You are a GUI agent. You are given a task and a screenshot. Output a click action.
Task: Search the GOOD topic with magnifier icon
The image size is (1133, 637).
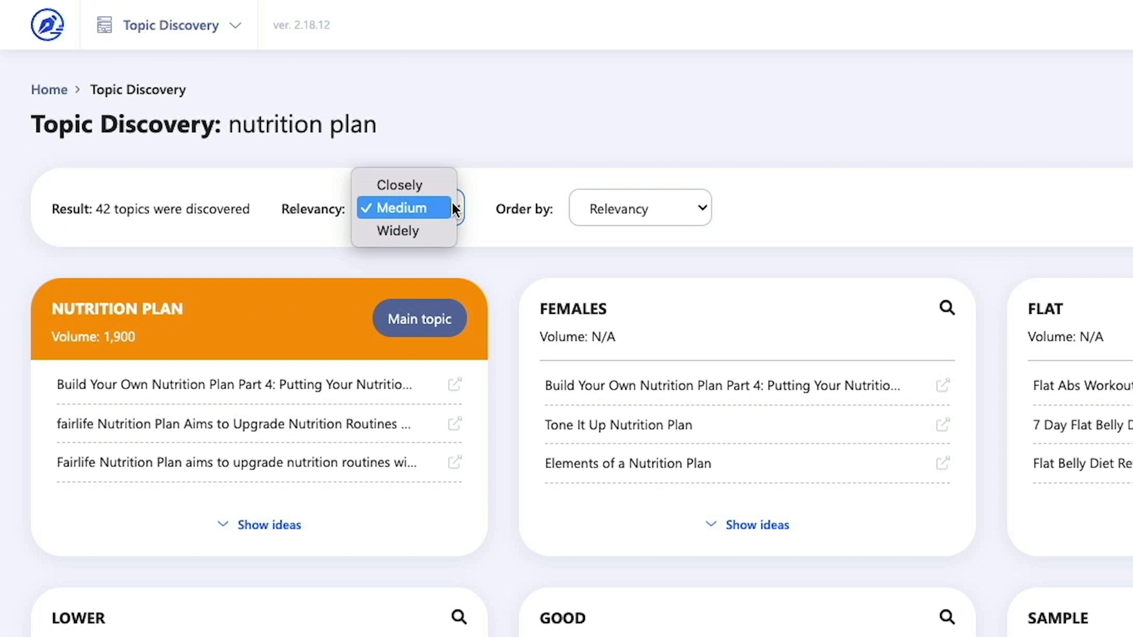coord(947,617)
